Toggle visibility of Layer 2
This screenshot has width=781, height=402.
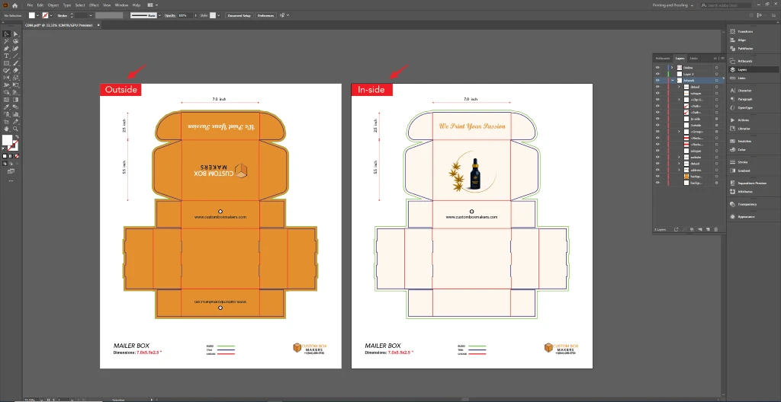[657, 74]
